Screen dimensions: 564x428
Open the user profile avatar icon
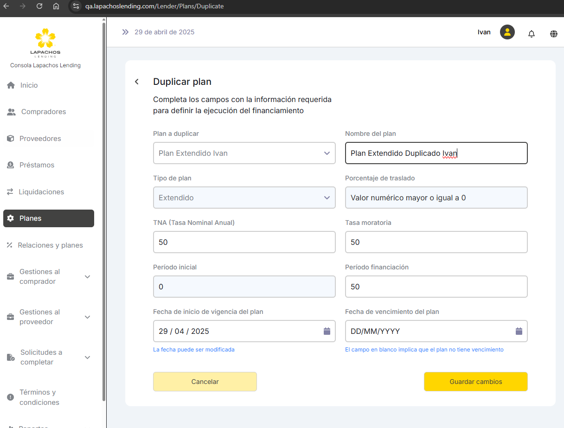pos(507,32)
